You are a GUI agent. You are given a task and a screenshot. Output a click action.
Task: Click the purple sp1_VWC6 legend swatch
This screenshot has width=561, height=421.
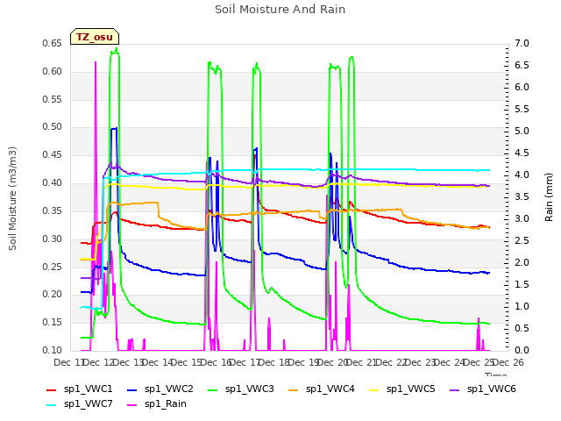point(455,389)
